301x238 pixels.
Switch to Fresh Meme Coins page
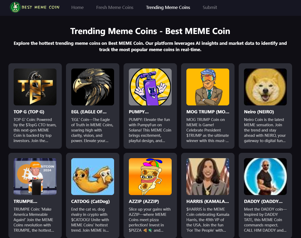(x=115, y=7)
